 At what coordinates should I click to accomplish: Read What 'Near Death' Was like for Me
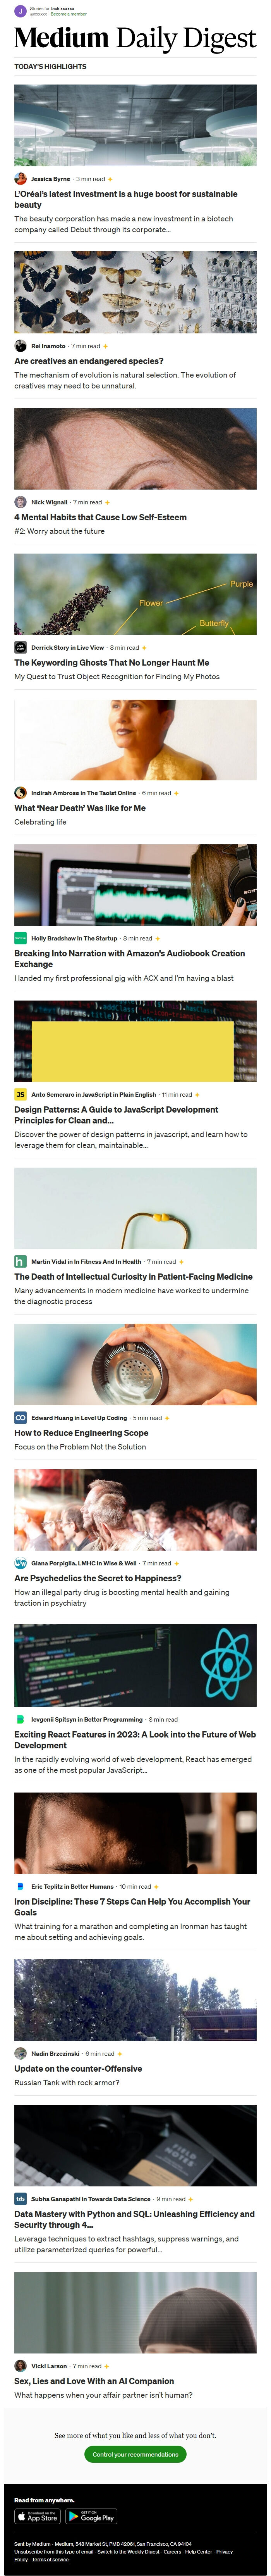[80, 808]
